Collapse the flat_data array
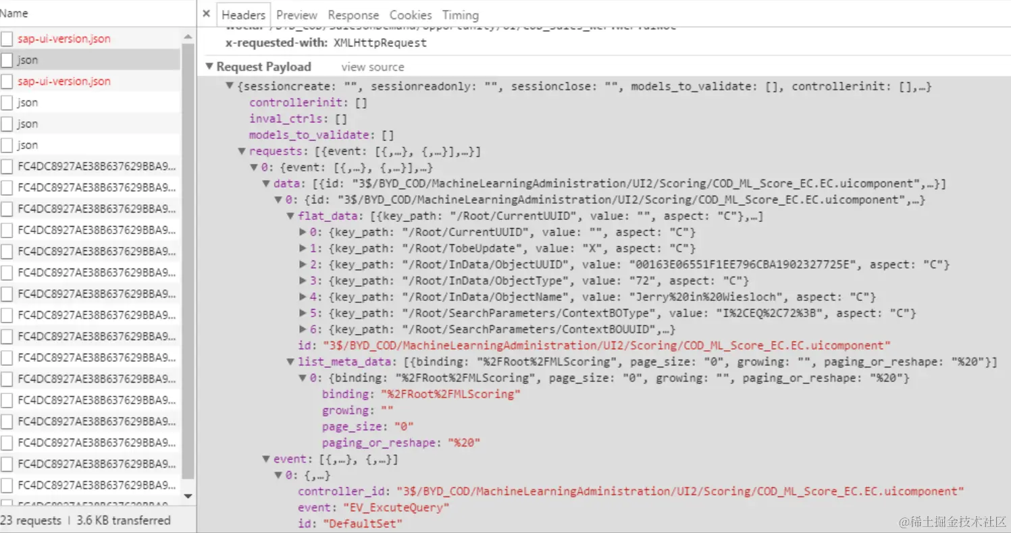Viewport: 1011px width, 533px height. click(291, 216)
